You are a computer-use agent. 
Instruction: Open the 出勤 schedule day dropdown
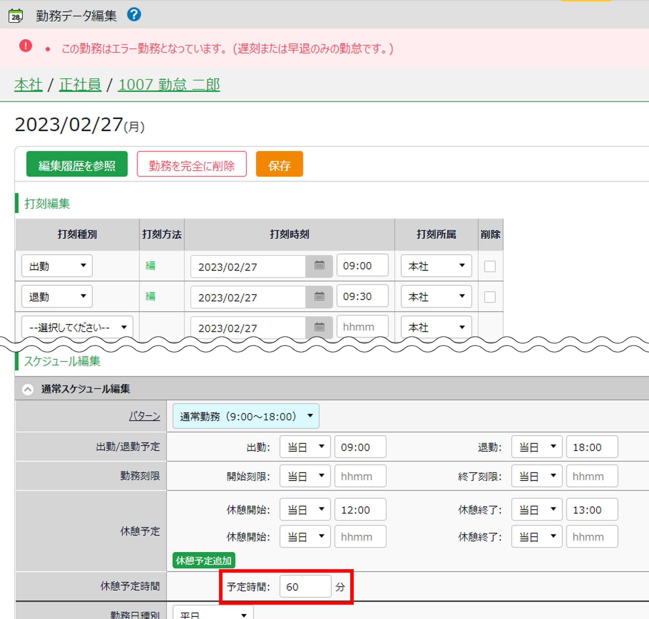coord(305,447)
